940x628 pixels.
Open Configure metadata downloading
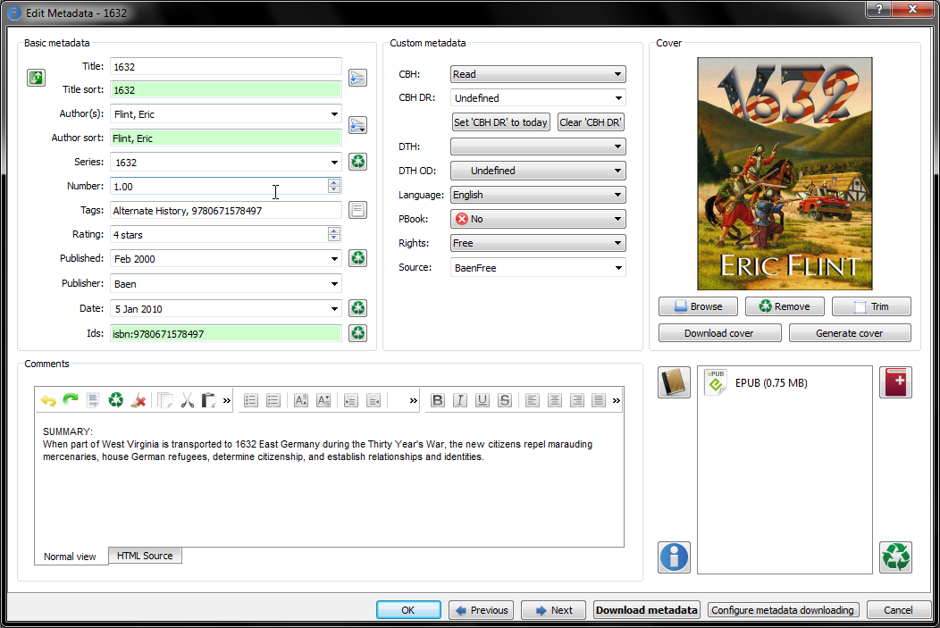pos(783,610)
